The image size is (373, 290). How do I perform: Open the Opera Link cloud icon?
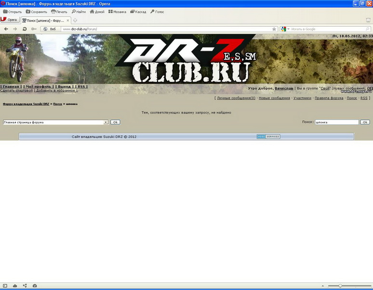(x=15, y=286)
